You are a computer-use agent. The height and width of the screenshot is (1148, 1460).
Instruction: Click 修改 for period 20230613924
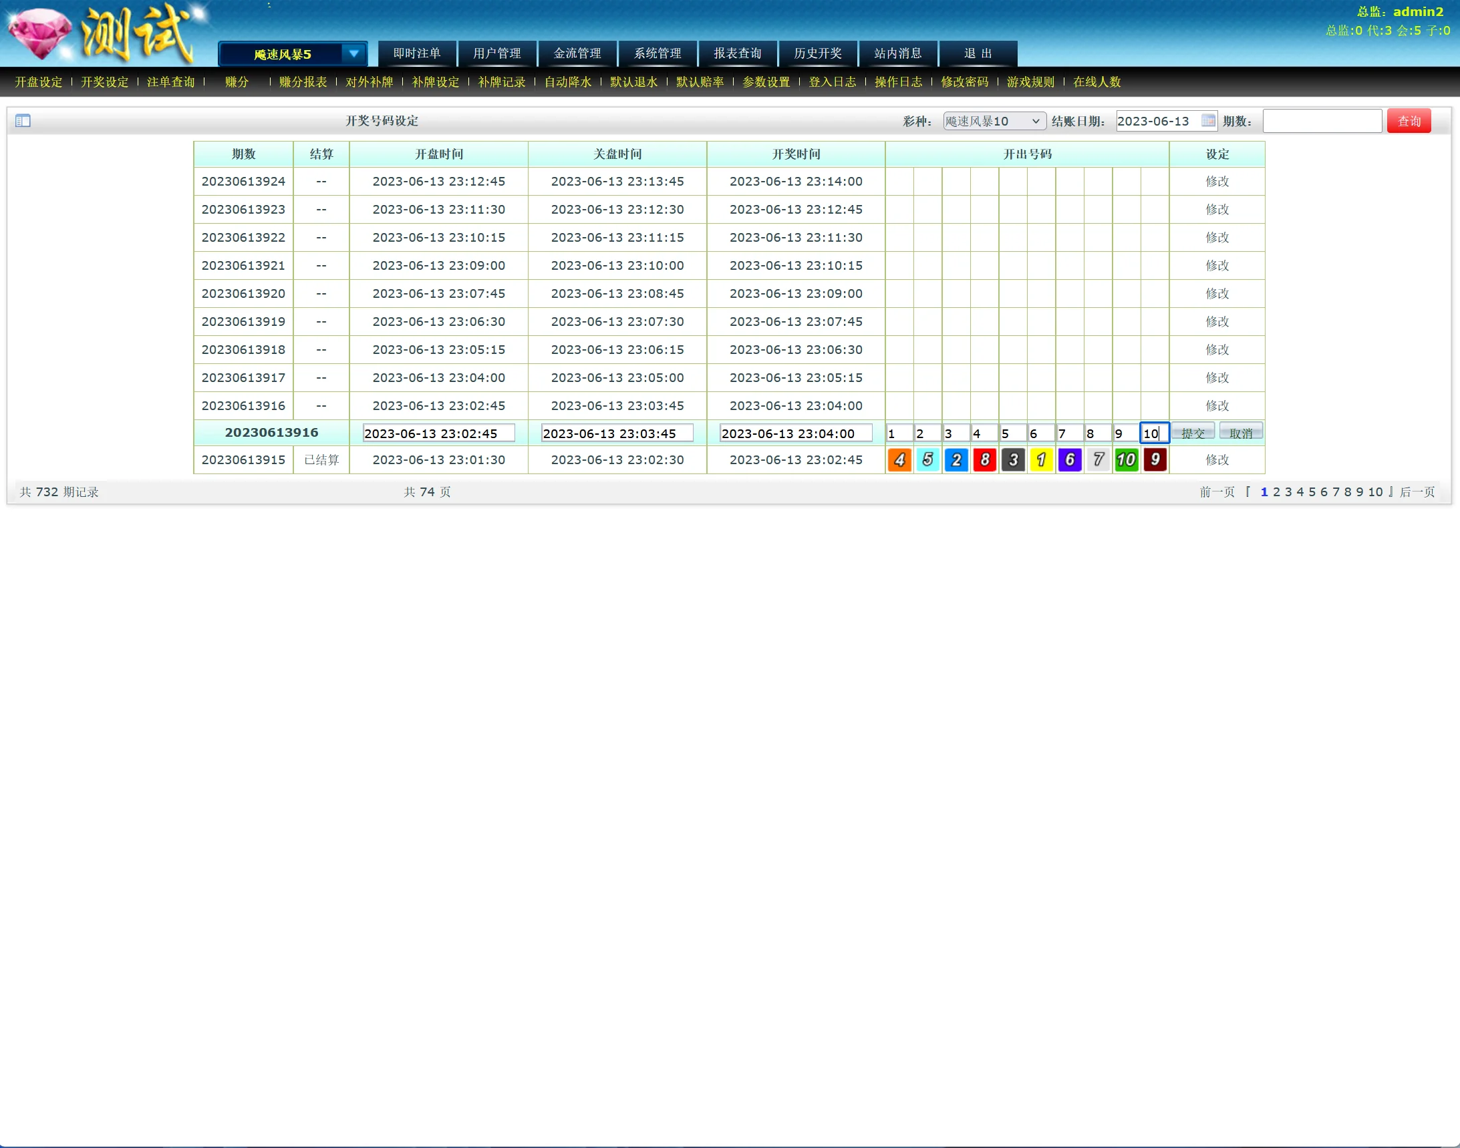coord(1217,182)
